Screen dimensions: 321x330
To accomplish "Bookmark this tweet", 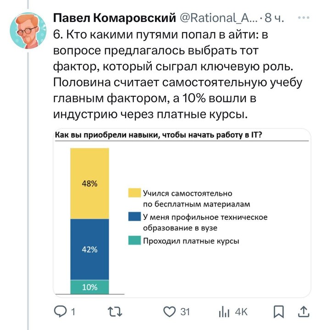I will point(278,313).
